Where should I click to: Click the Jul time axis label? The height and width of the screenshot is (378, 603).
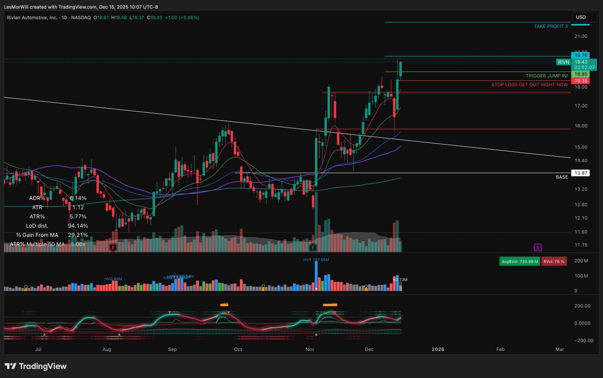point(38,349)
